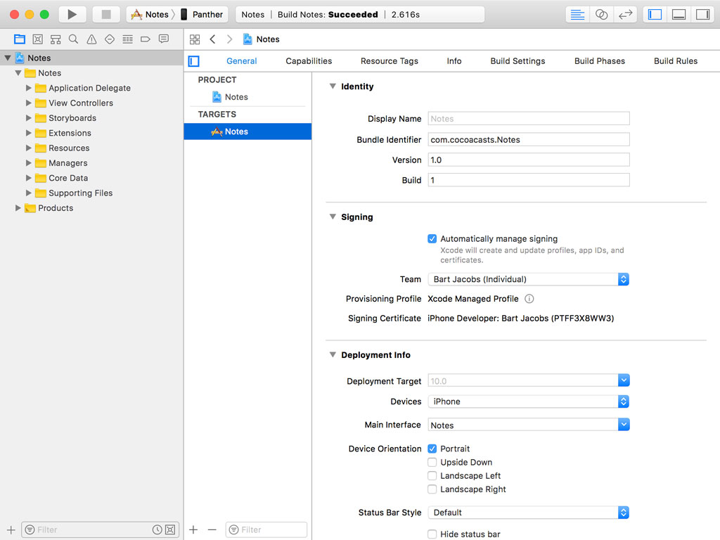Click the Bundle Identifier field
720x540 pixels.
(529, 140)
